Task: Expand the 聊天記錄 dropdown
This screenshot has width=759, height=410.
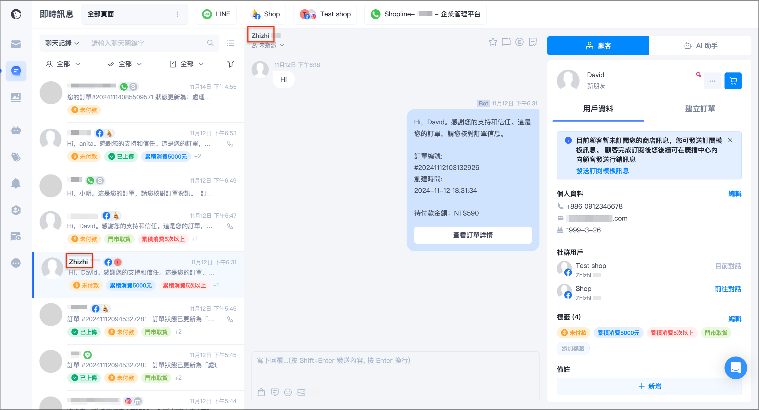Action: point(62,43)
